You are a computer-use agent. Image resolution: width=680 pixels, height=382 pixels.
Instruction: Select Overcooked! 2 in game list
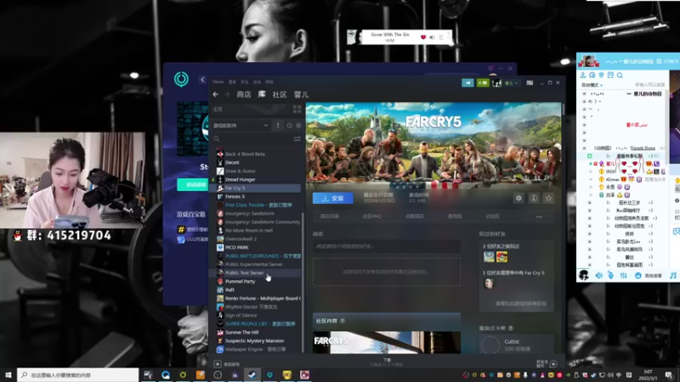click(257, 239)
